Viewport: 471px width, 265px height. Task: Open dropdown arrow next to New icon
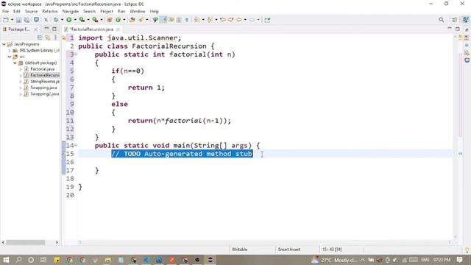pos(12,20)
